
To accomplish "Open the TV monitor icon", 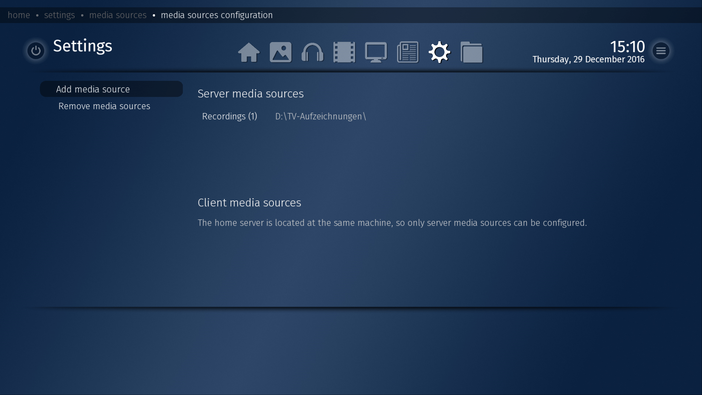I will pos(376,52).
